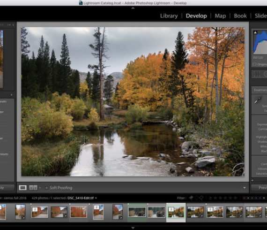The image size is (267, 230).
Task: Click the Treatment label in Basic panel
Action: pos(260,90)
